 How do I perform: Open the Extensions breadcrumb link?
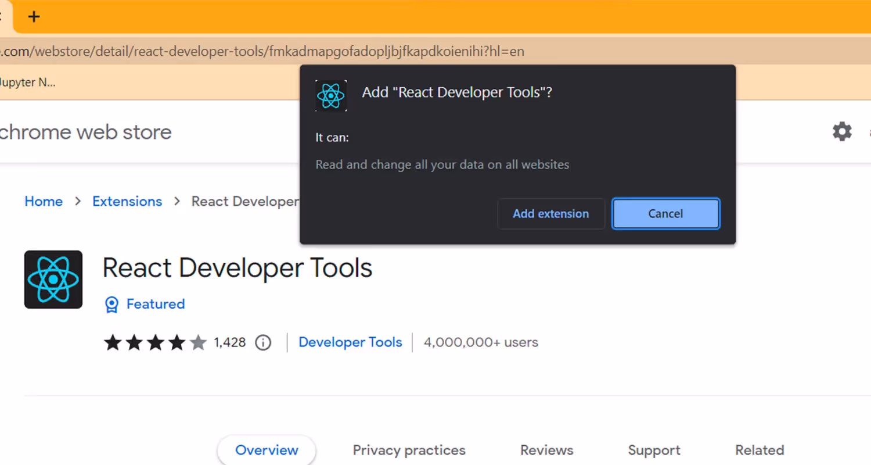(x=127, y=201)
